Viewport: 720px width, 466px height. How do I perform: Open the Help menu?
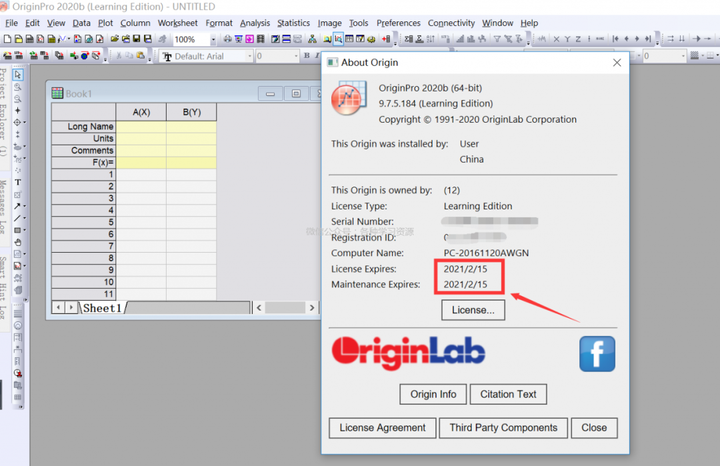[x=529, y=23]
